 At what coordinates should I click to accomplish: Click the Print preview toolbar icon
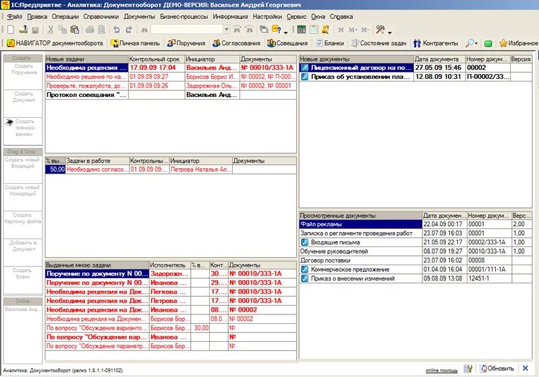101,30
